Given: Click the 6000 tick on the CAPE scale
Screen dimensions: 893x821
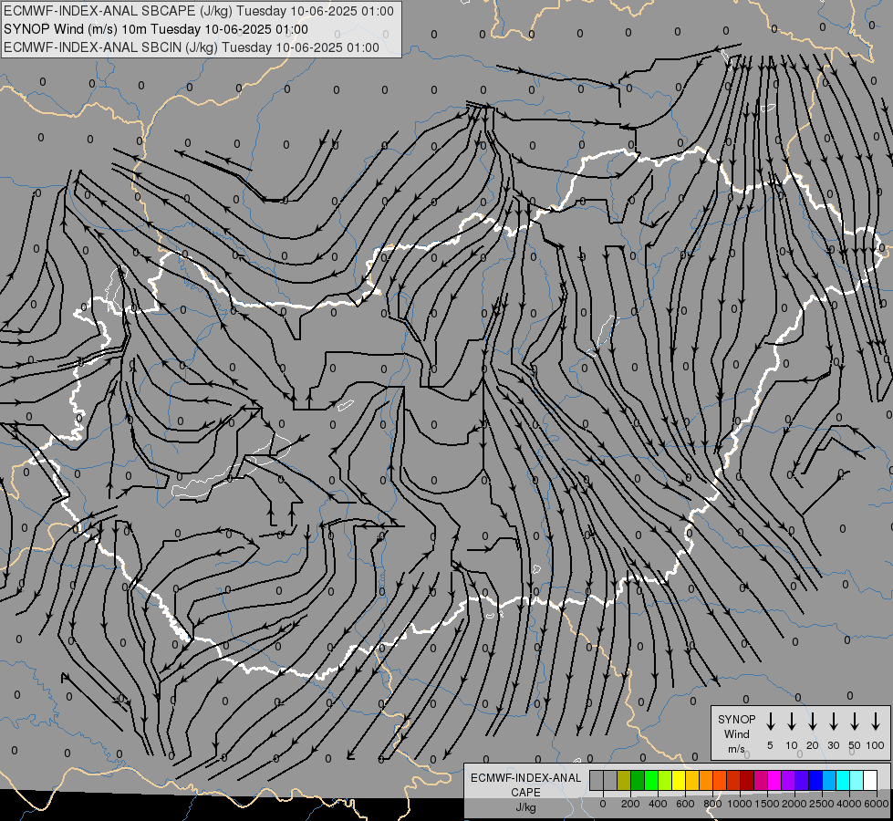Looking at the screenshot, I should point(877,804).
